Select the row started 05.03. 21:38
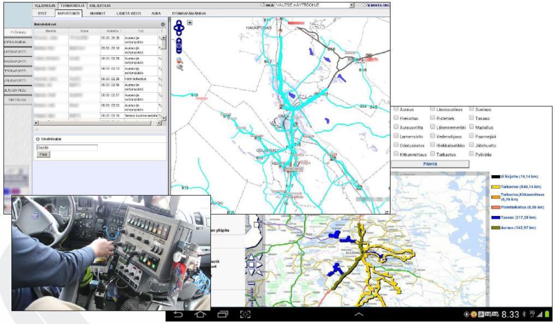This screenshot has height=324, width=556. tap(98, 40)
